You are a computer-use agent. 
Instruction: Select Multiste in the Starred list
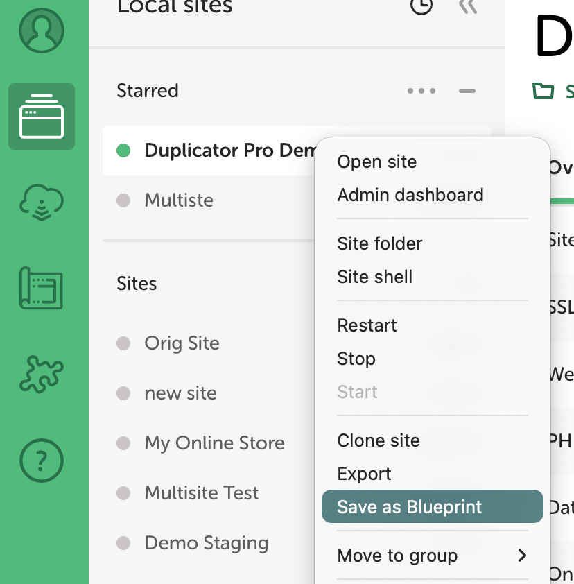coord(179,200)
